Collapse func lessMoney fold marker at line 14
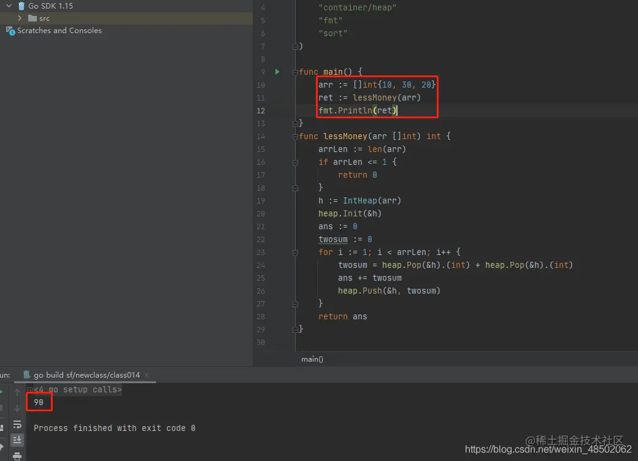 click(x=296, y=137)
